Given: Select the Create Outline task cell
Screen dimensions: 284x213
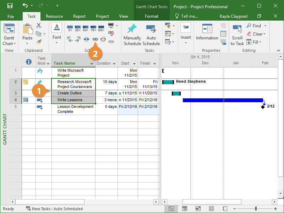Looking at the screenshot, I should coord(73,93).
